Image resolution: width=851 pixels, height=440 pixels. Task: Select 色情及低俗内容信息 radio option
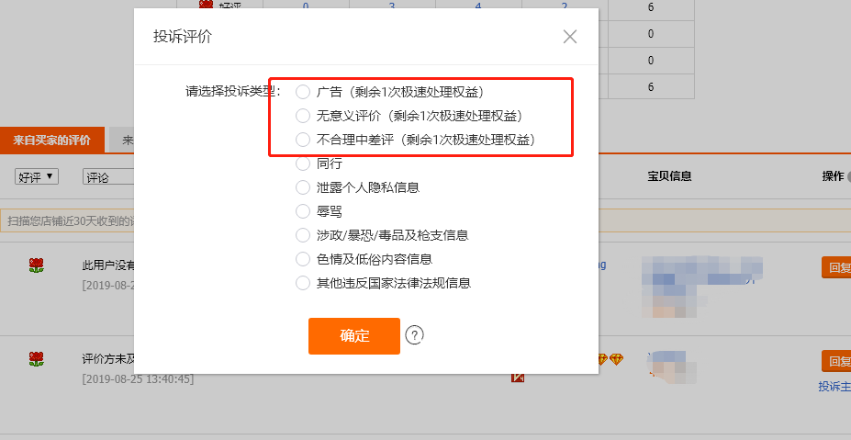coord(302,259)
